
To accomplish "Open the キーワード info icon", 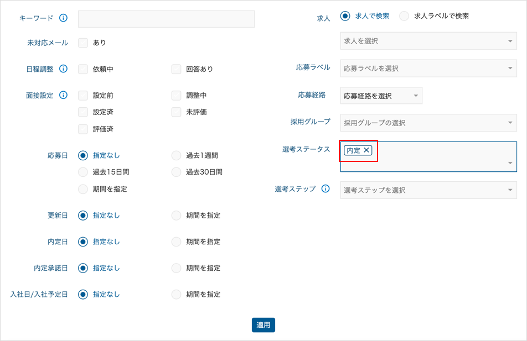I will tap(63, 18).
